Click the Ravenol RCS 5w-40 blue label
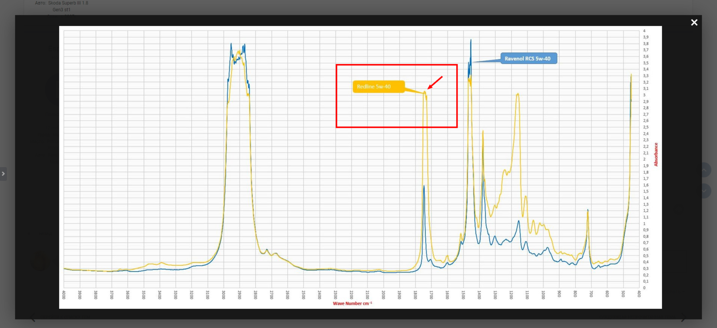This screenshot has height=328, width=717. coord(529,59)
